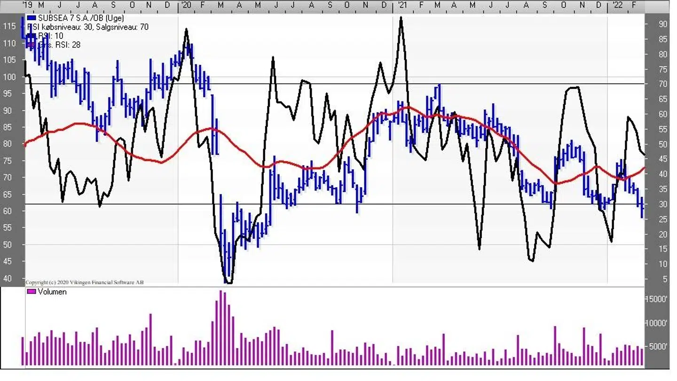Viewport: 677px width, 381px height.
Task: Click the magenta Volumen legend swatch
Action: point(31,292)
